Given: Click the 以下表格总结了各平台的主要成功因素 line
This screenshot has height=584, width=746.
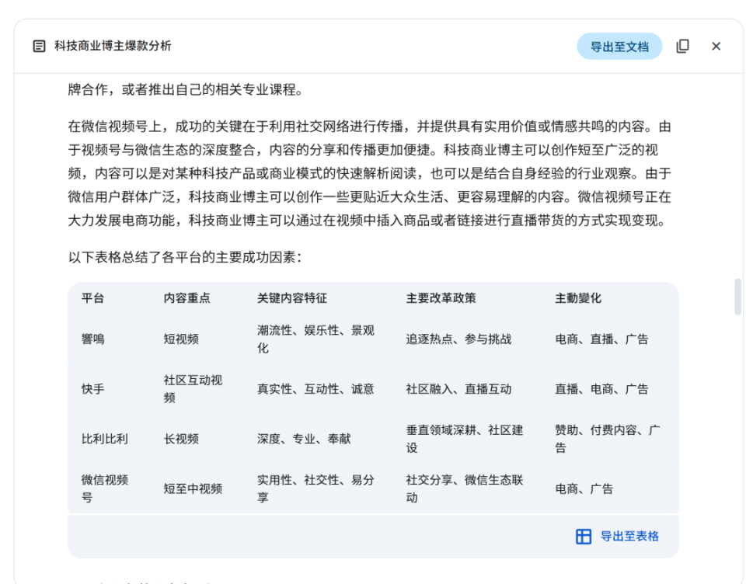Looking at the screenshot, I should pos(185,257).
